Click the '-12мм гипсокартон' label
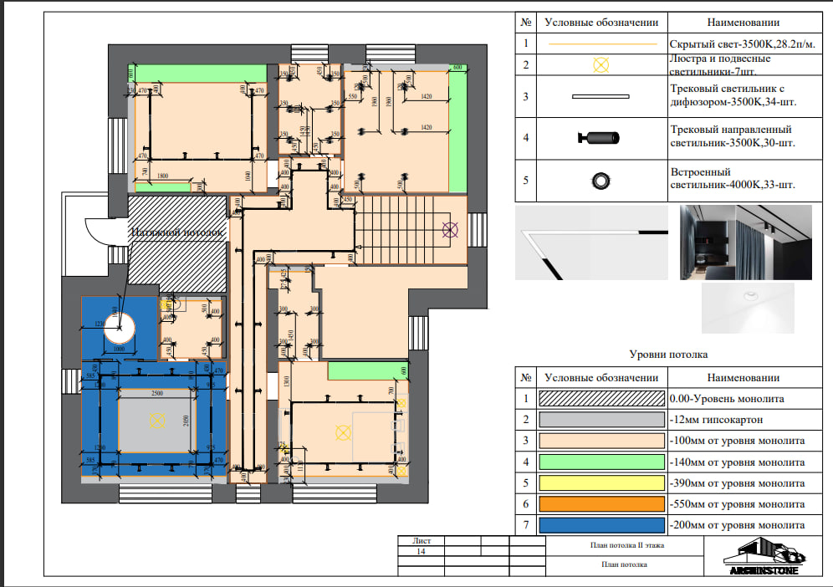 click(716, 420)
